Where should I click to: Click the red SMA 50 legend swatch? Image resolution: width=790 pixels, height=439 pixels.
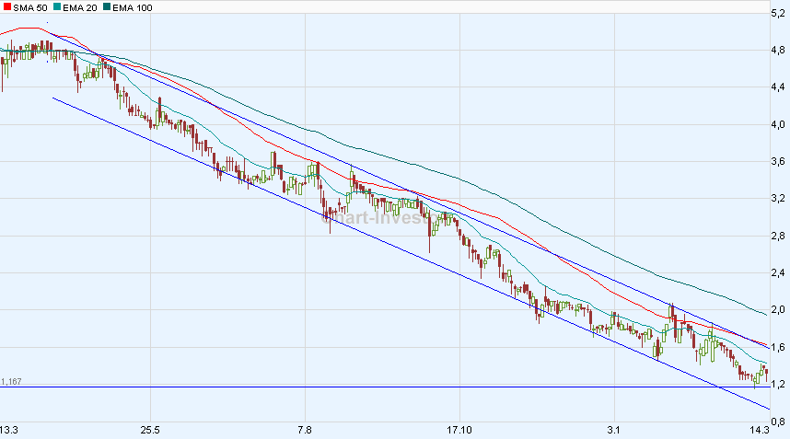pyautogui.click(x=6, y=7)
